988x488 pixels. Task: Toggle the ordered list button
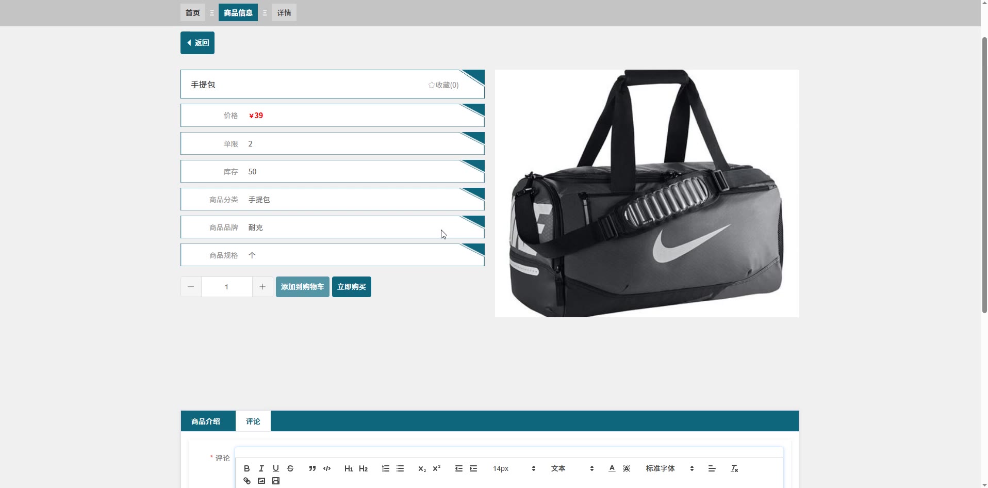point(385,468)
